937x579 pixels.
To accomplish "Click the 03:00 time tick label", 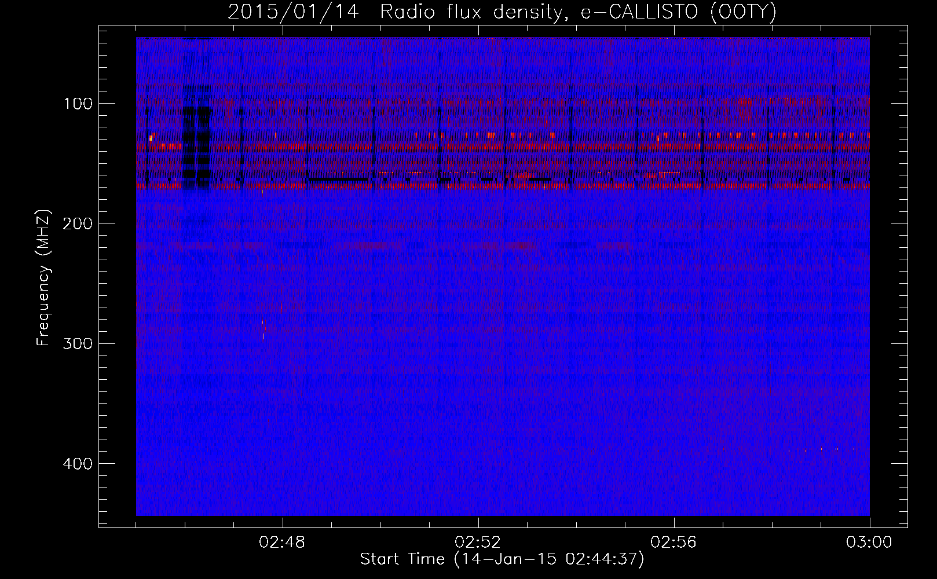I will click(x=869, y=543).
